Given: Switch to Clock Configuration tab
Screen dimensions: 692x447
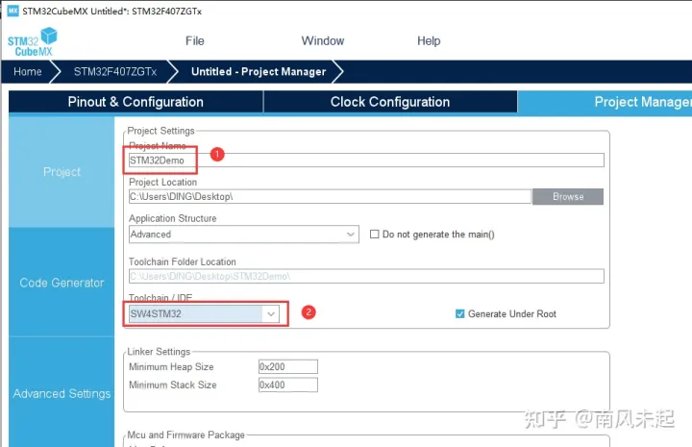Looking at the screenshot, I should click(390, 102).
